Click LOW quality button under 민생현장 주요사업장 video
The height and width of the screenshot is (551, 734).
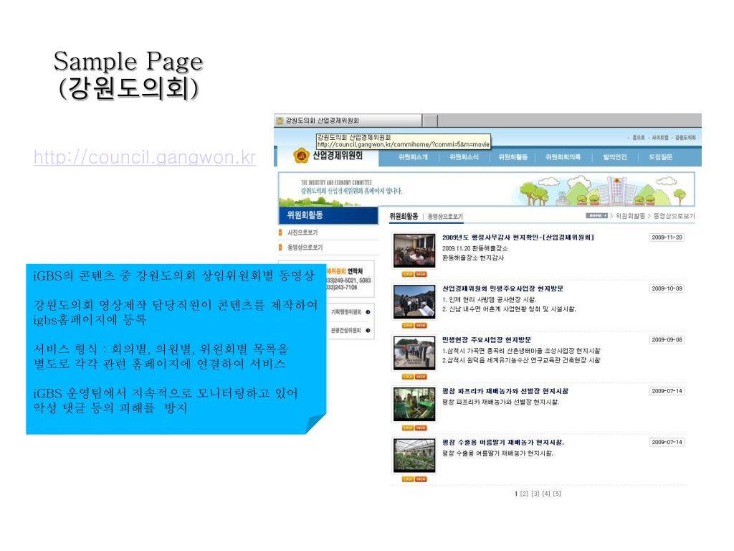(408, 377)
